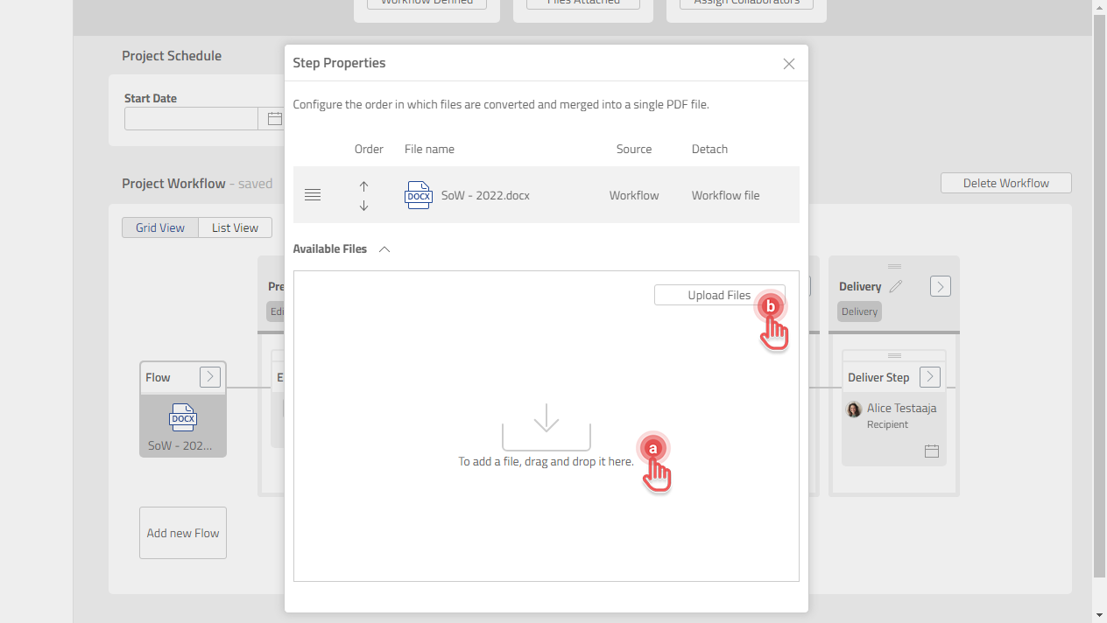Click the DOCX file icon beside SoW - 2022.docx
Screen dimensions: 1107x623
[x=419, y=195]
